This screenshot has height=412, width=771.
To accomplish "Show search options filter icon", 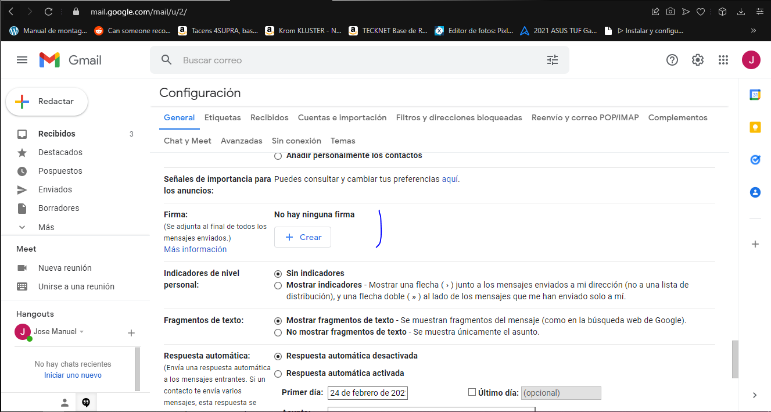I will [553, 60].
